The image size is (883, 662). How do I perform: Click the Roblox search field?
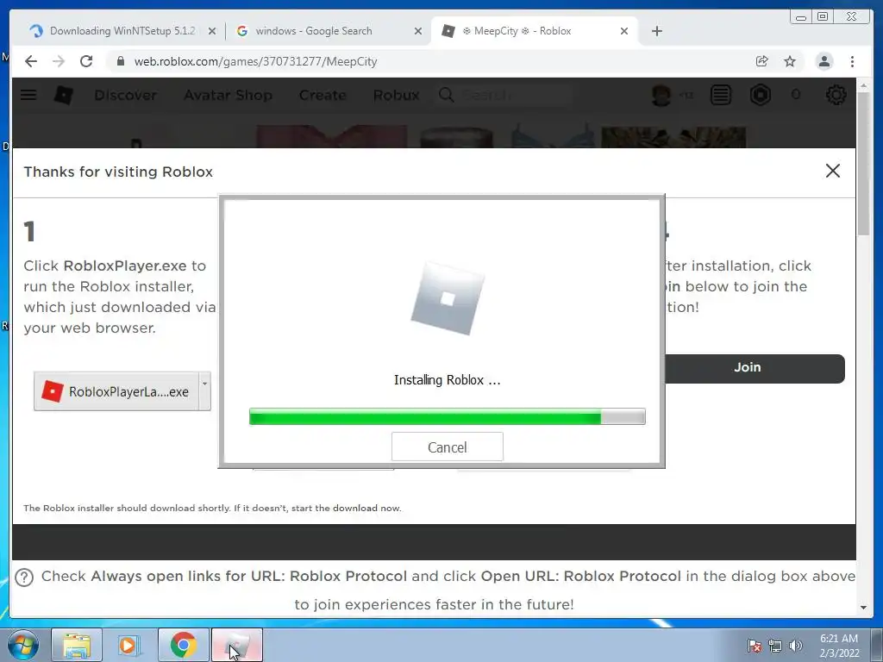click(x=504, y=95)
